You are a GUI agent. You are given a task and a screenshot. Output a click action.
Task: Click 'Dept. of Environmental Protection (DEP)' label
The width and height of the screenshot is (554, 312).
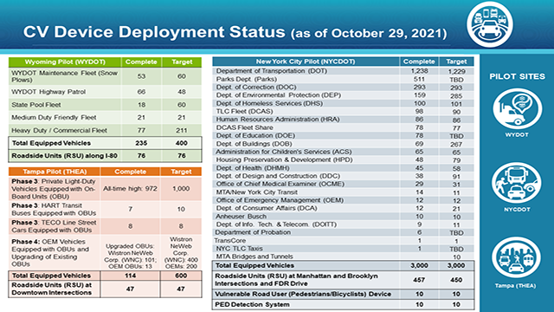[279, 95]
